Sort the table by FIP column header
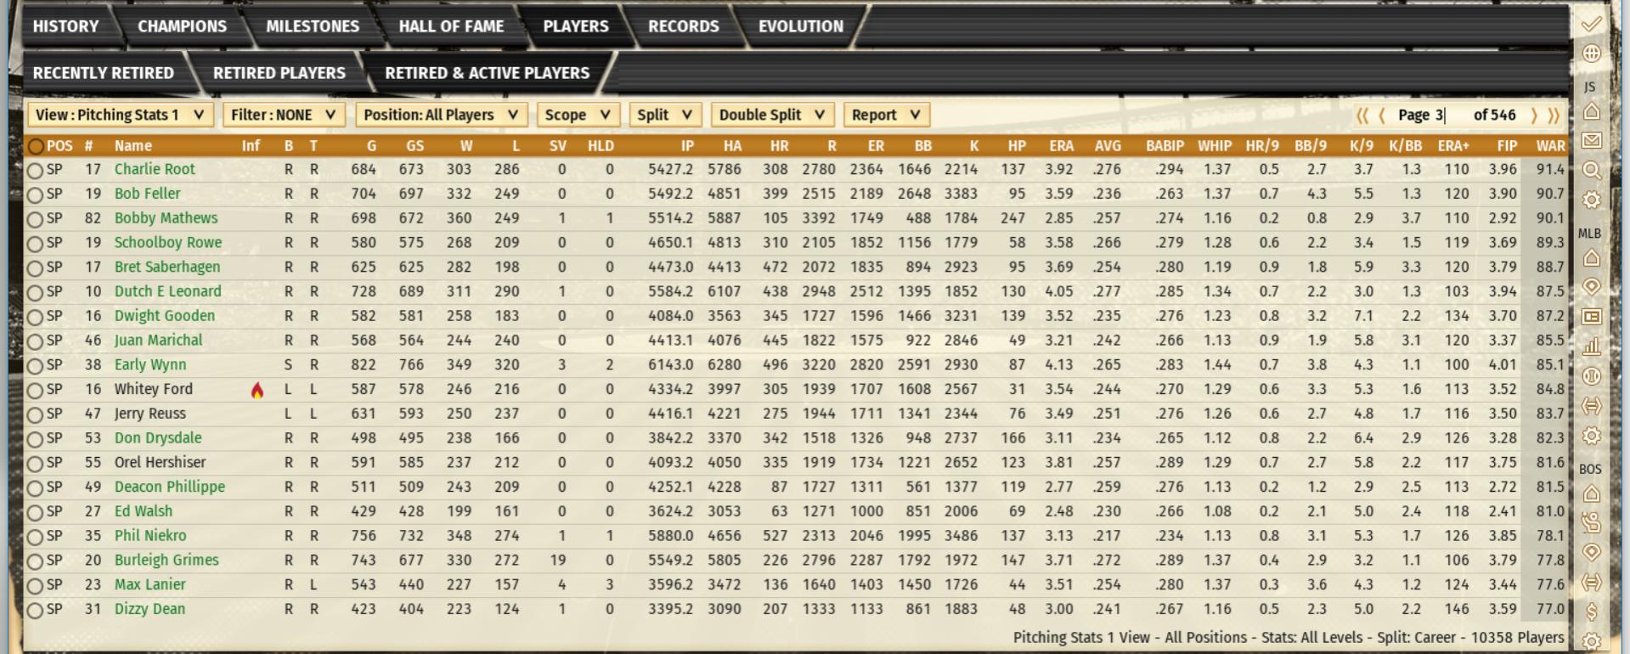1630x654 pixels. point(1508,146)
